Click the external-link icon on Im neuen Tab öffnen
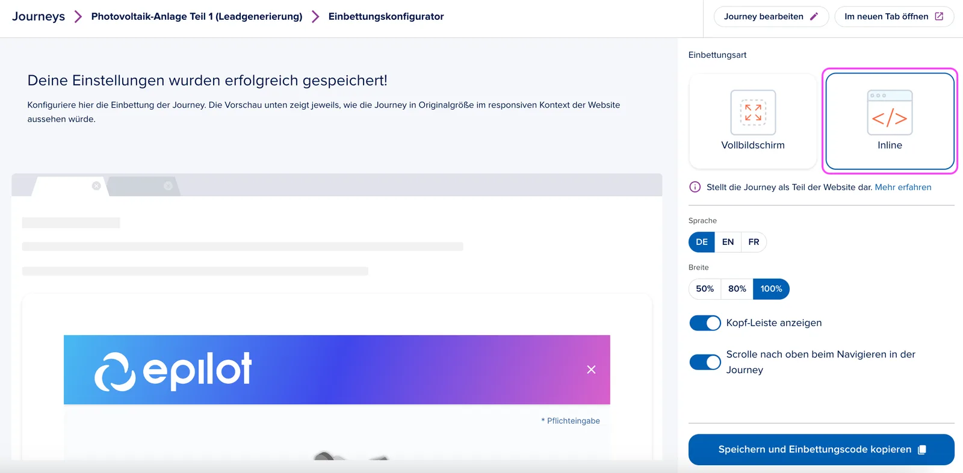 939,16
